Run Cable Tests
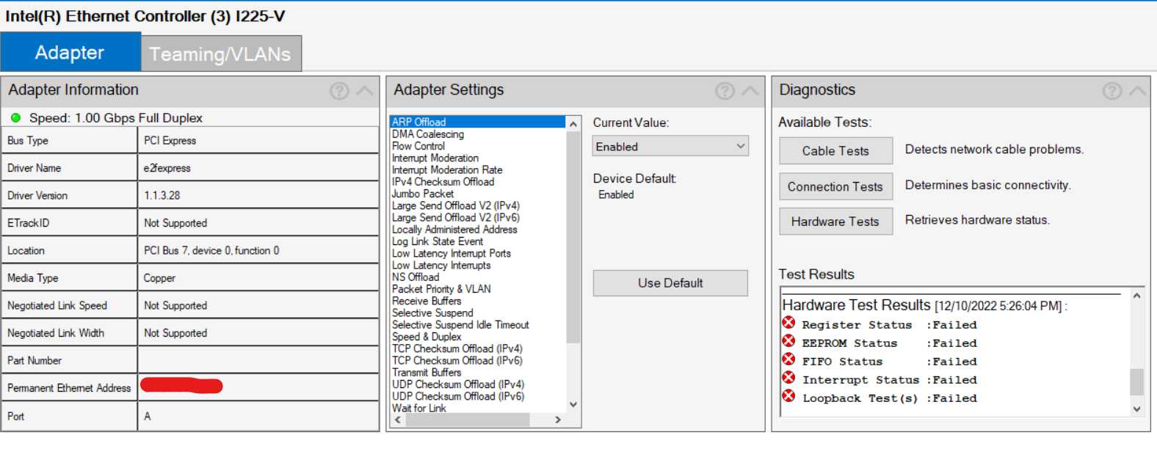The height and width of the screenshot is (468, 1157). [x=835, y=151]
